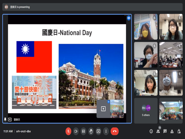Viewport: 185px width, 139px height.
Task: Open meeting details info icon
Action: point(151,131)
